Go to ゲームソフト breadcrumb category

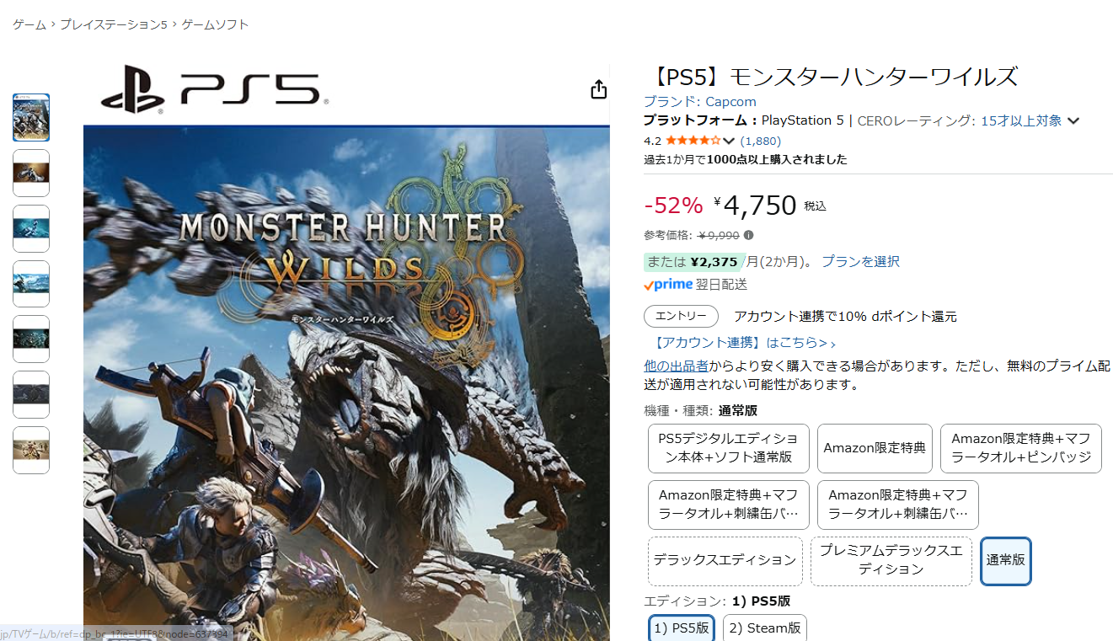tap(215, 24)
